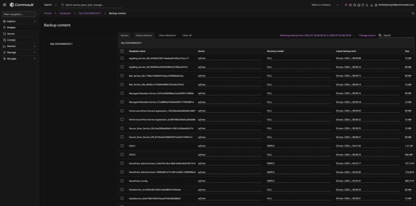
Task: Sort by Server column header
Action: pyautogui.click(x=201, y=51)
